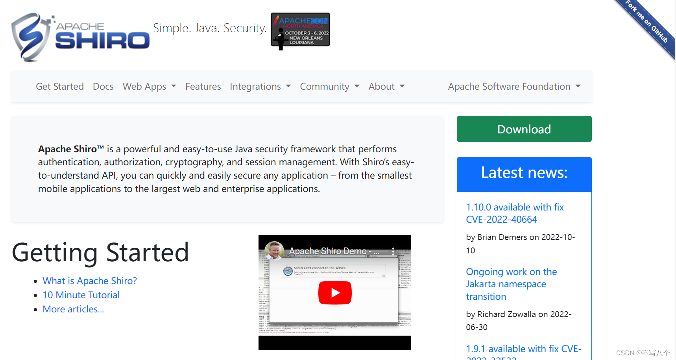Open the video's three-dot options menu
676x360 pixels.
393,251
